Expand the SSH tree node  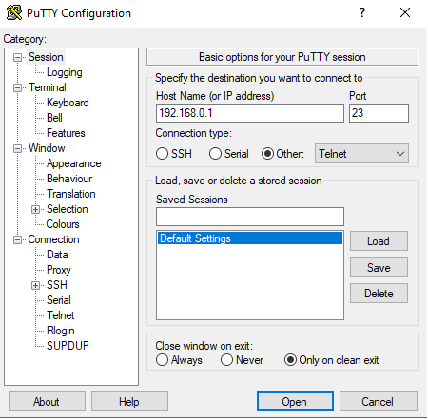35,286
